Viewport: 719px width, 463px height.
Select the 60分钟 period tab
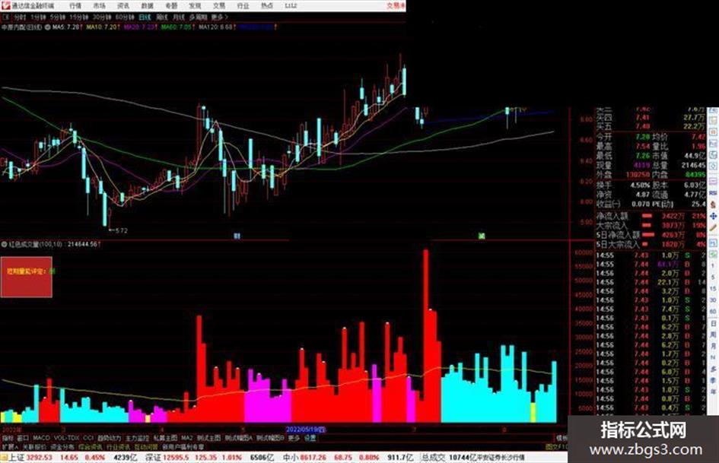click(125, 17)
